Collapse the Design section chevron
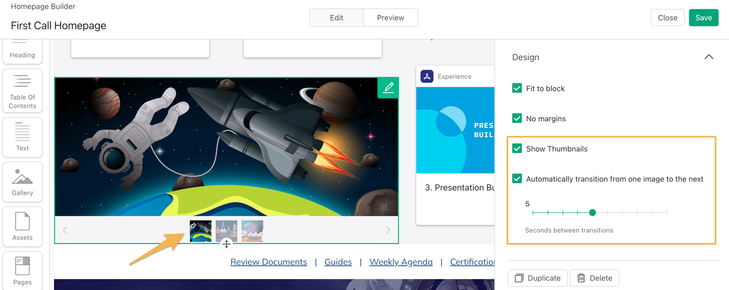Image resolution: width=729 pixels, height=290 pixels. [709, 57]
